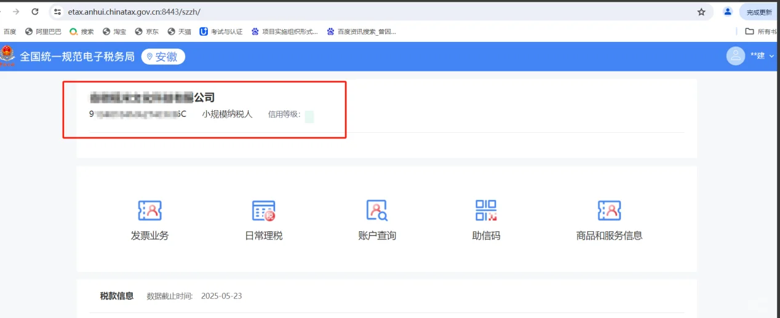Click the 全国统一规范电子税务局 title
This screenshot has width=780, height=318.
click(x=77, y=57)
